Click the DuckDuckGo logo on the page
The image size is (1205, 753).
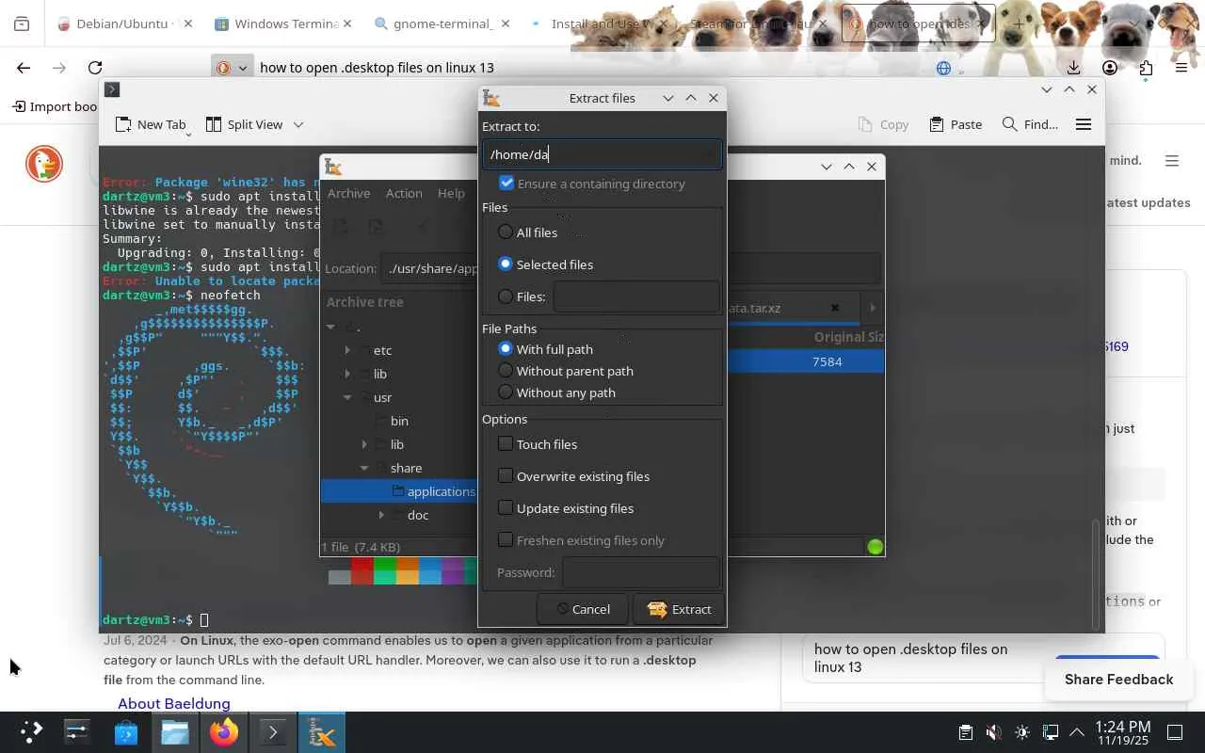(x=44, y=164)
